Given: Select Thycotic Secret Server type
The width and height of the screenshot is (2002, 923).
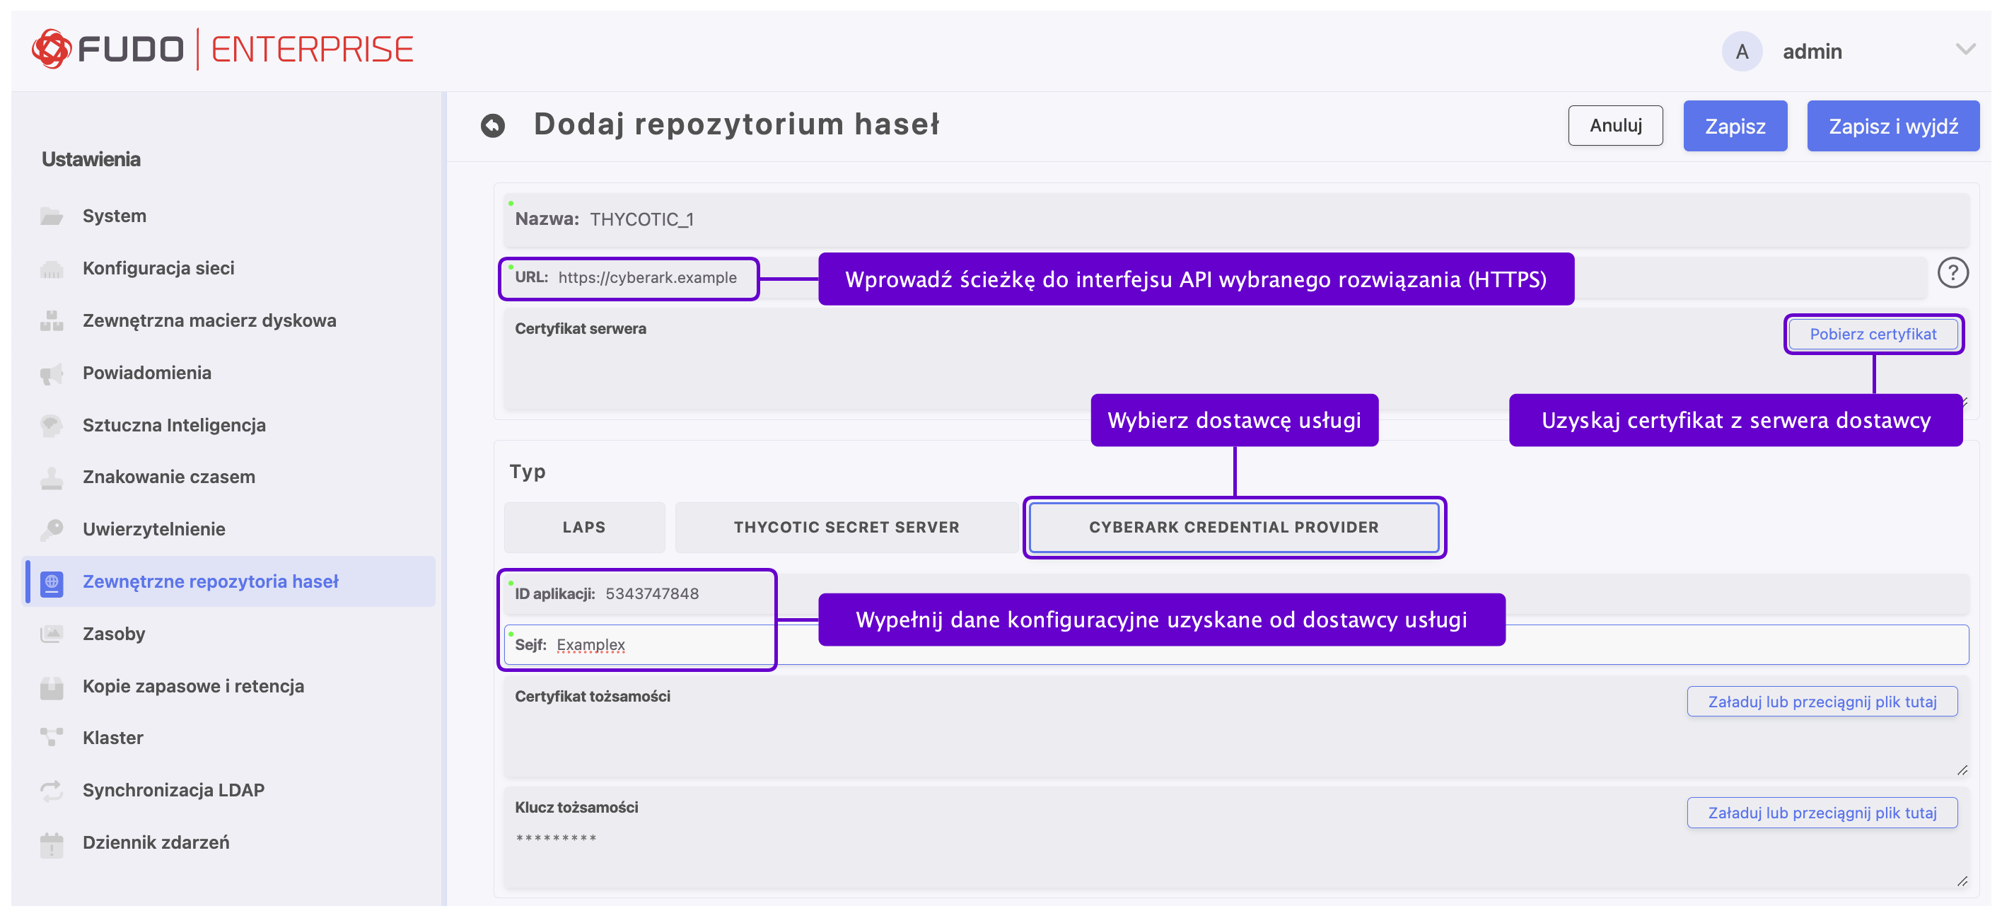Looking at the screenshot, I should (846, 527).
